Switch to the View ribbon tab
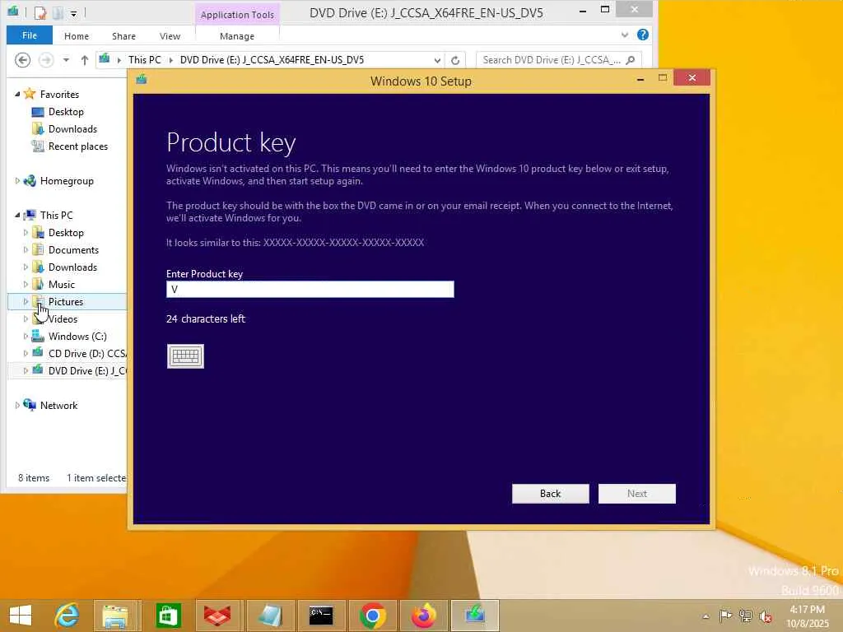The width and height of the screenshot is (843, 632). coord(170,36)
